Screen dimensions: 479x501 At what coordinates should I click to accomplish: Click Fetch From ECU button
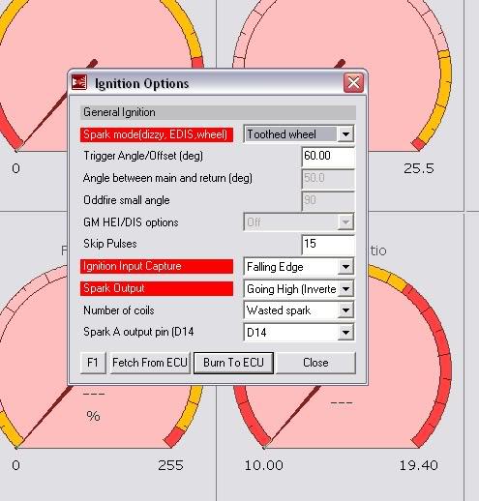pyautogui.click(x=150, y=363)
